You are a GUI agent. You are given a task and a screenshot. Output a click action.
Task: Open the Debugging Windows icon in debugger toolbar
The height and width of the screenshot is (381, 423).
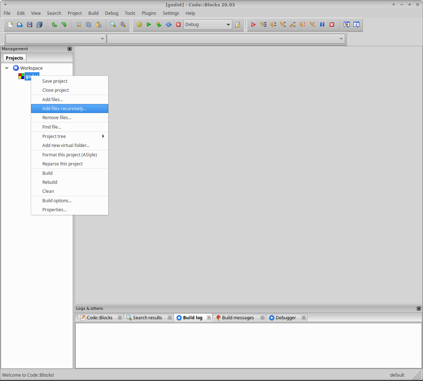click(346, 25)
